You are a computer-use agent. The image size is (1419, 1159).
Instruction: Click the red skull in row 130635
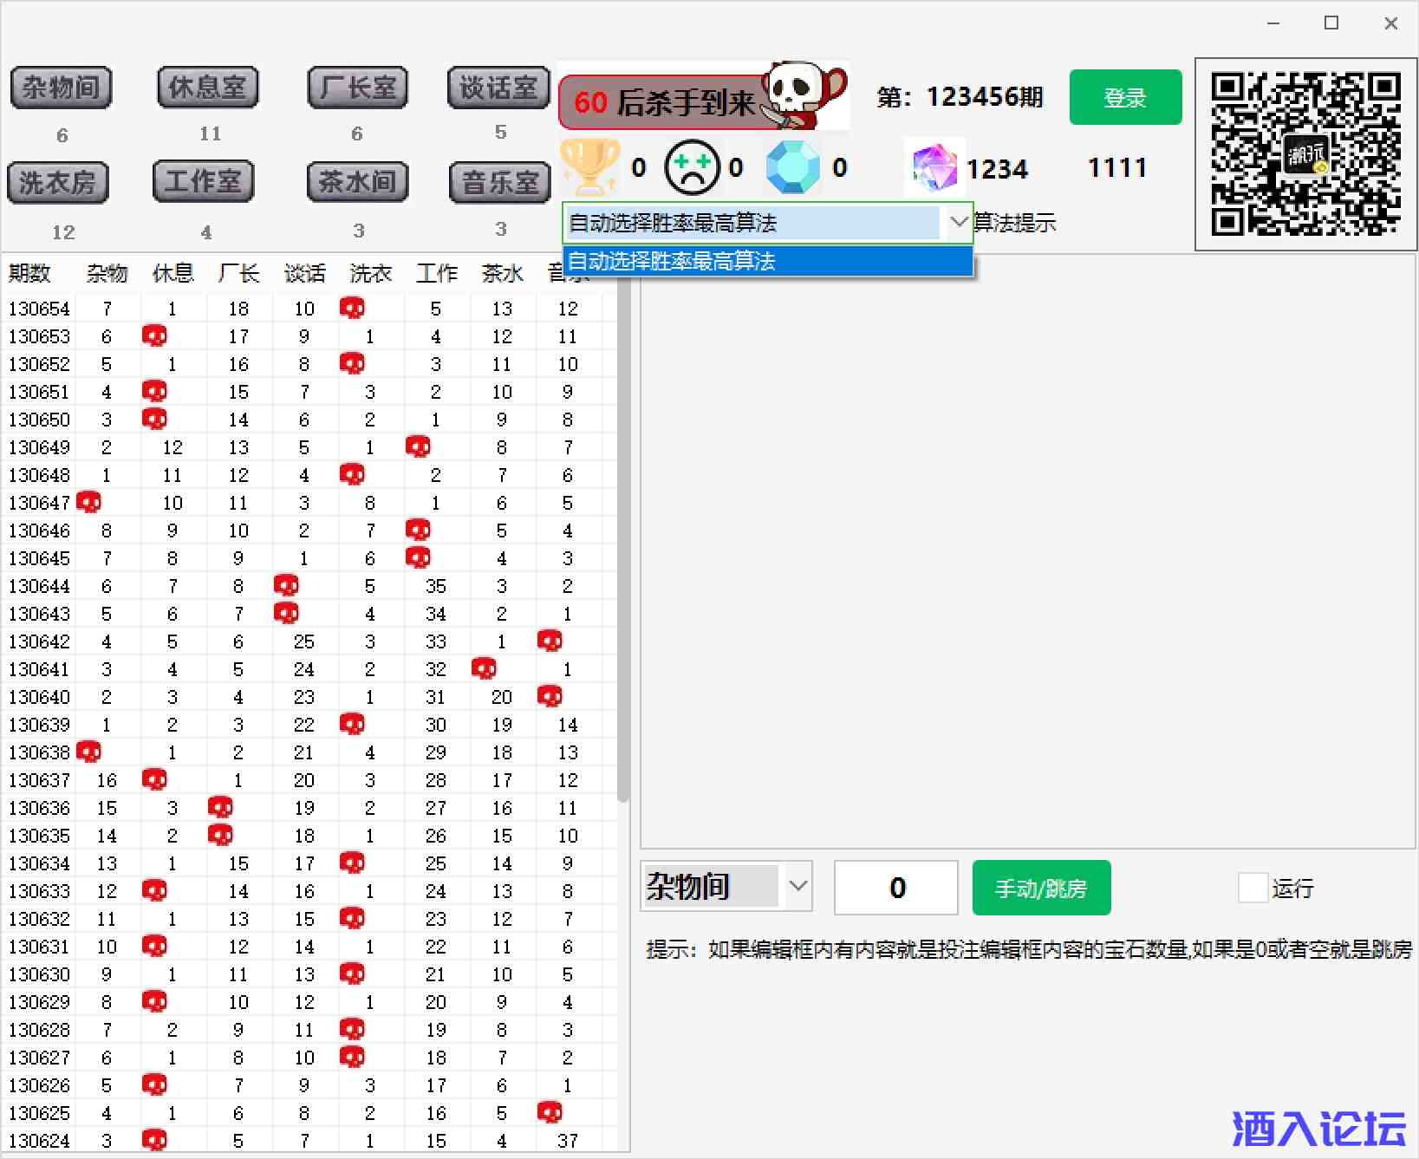(x=220, y=835)
